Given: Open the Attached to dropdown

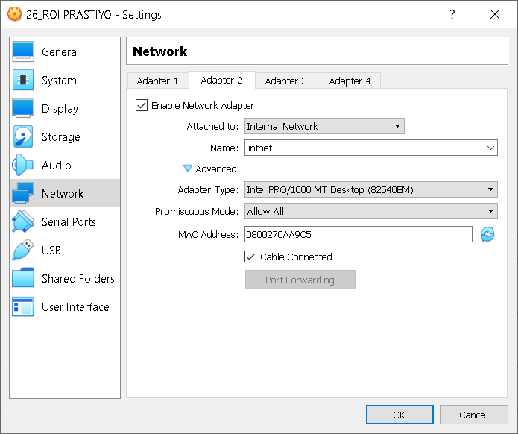Looking at the screenshot, I should [324, 126].
